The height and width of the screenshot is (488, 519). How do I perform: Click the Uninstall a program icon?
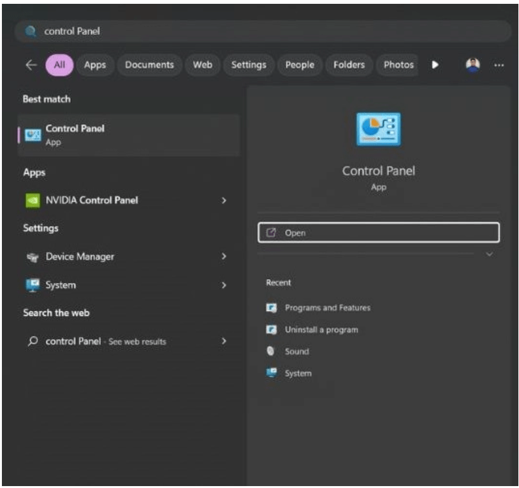tap(272, 329)
